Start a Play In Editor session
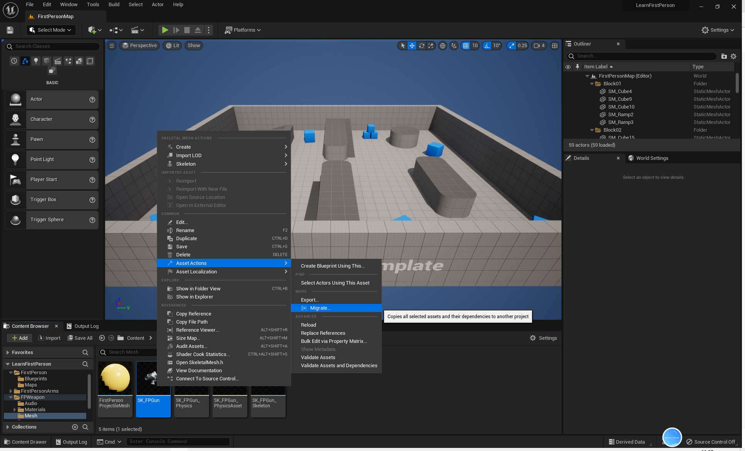Screen dimensions: 745x451 (x=165, y=30)
